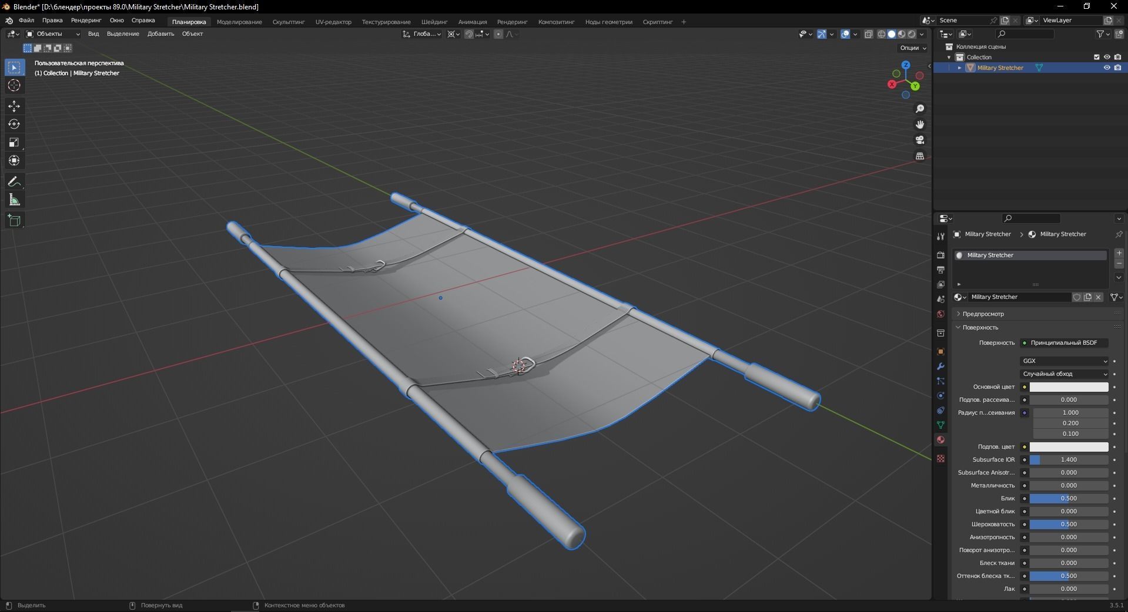Select the Add Cube tool
This screenshot has height=612, width=1128.
click(x=14, y=221)
